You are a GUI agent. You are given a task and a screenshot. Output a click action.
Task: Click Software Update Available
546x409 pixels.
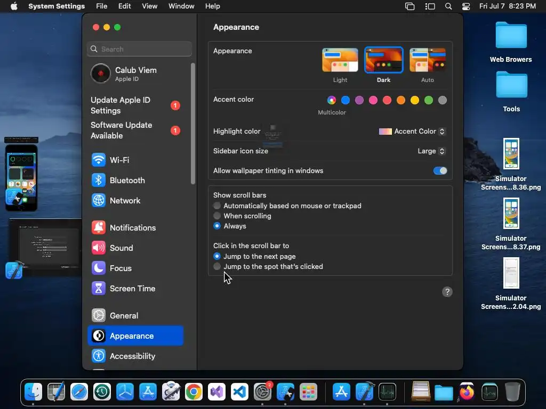pyautogui.click(x=135, y=130)
